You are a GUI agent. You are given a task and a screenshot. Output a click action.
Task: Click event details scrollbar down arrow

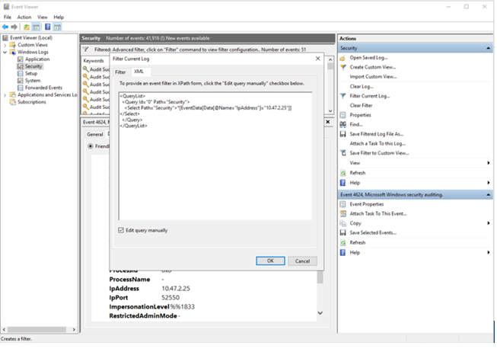(320, 313)
